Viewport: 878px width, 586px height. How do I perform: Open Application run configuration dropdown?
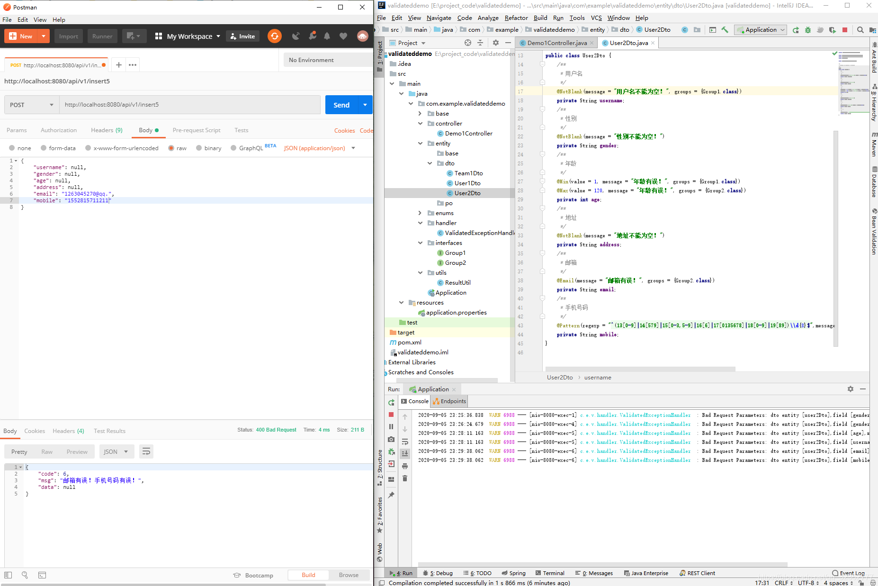(761, 30)
